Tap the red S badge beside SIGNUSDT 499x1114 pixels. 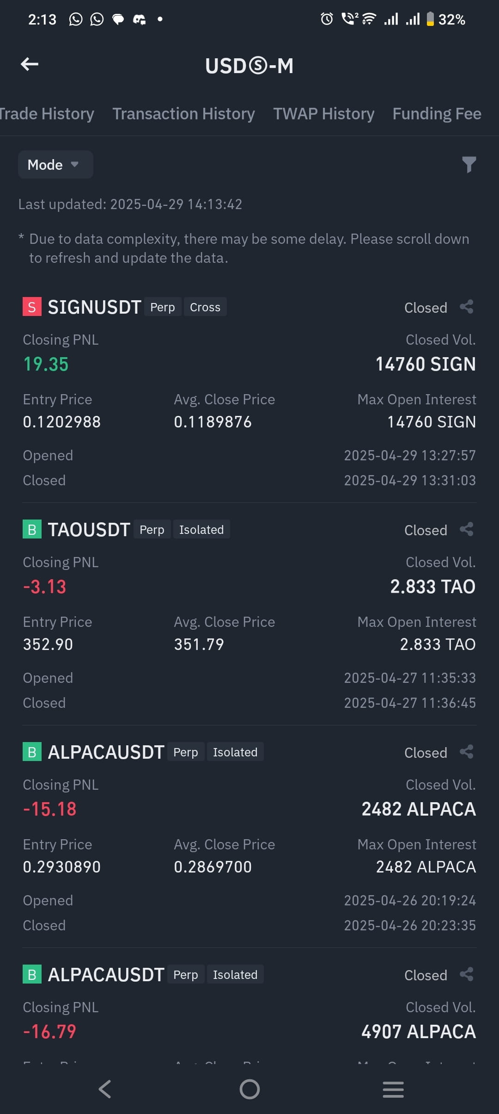click(x=32, y=307)
